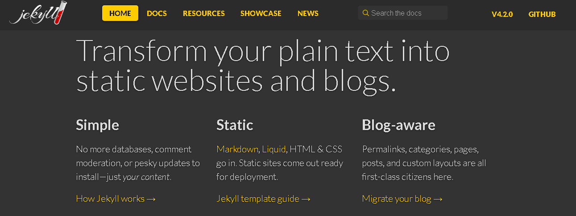Click 'No more databases, comment' text

pyautogui.click(x=133, y=149)
